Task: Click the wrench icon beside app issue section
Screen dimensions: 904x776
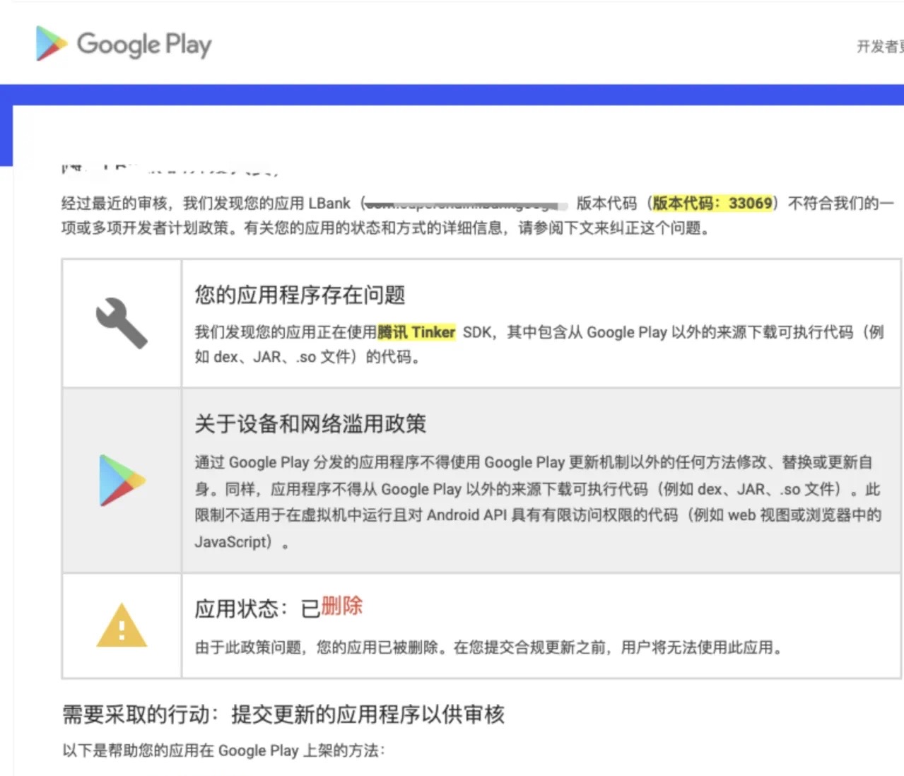Action: click(x=122, y=323)
